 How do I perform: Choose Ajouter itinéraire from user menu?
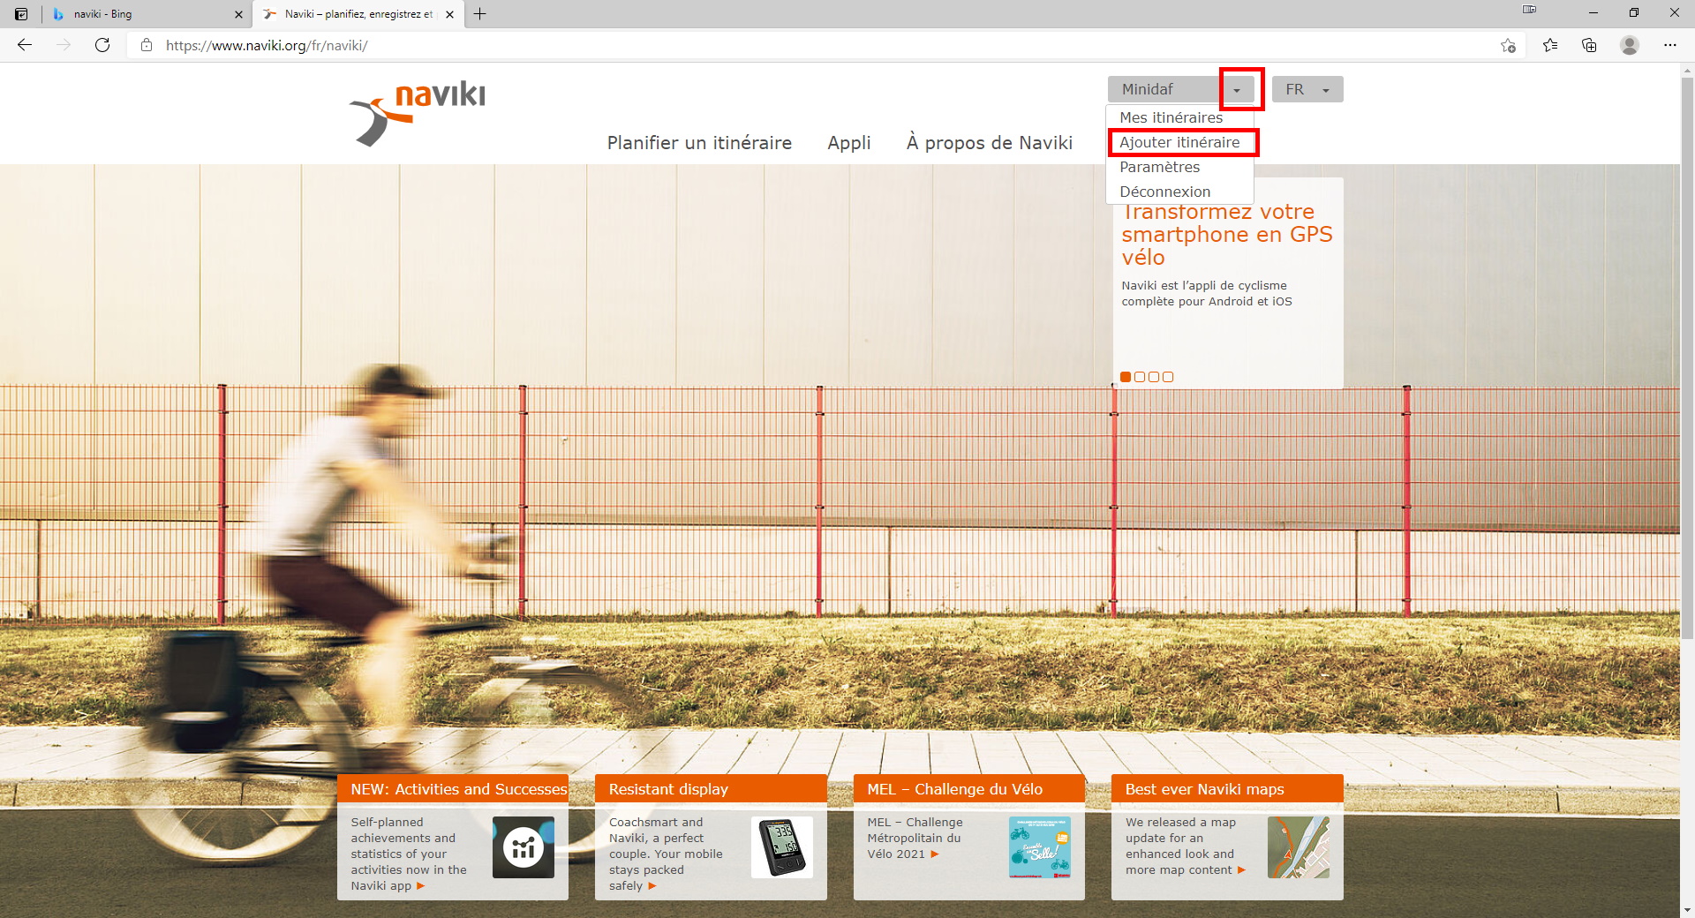1179,142
